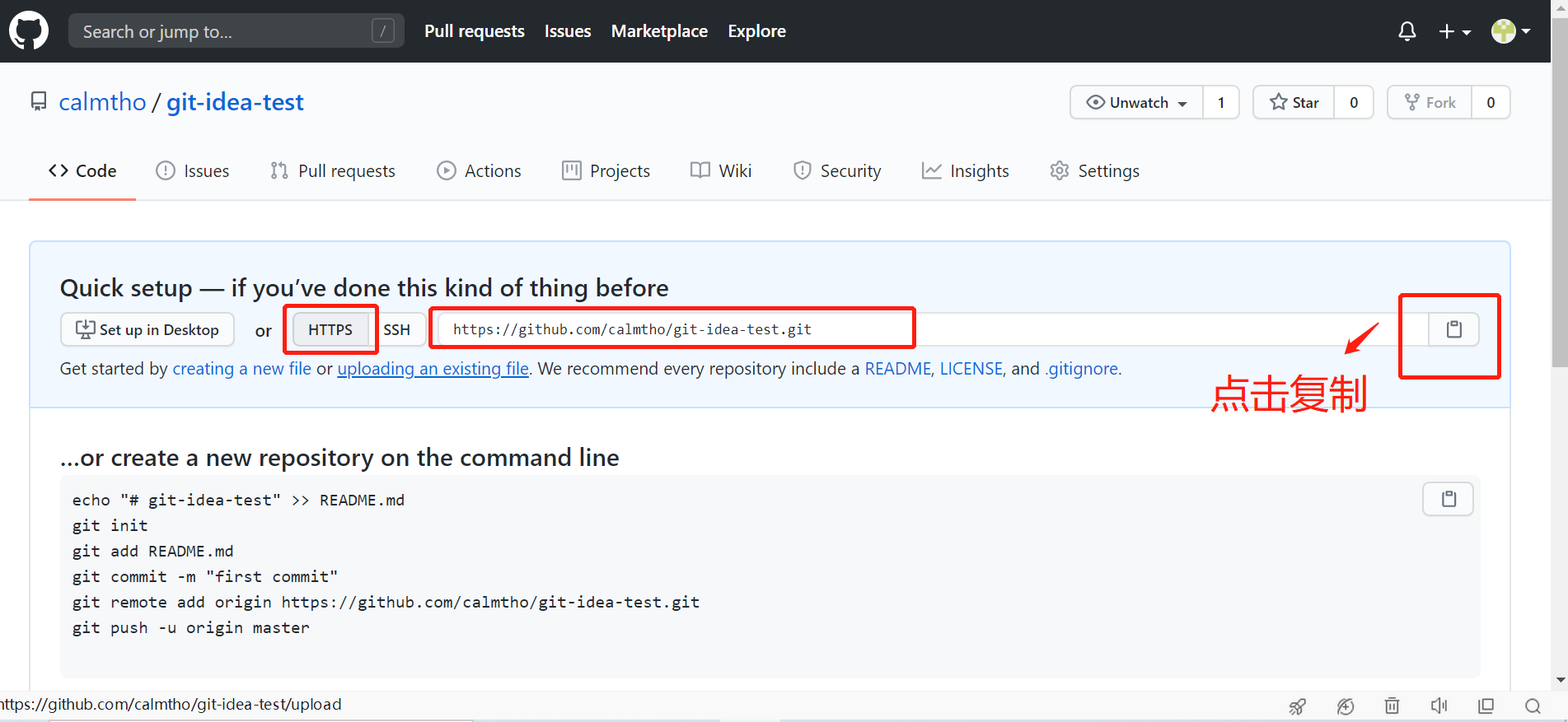Open the user avatar menu

pos(1511,31)
